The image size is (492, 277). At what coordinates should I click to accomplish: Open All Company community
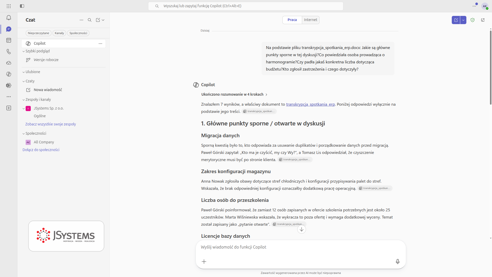coord(44,142)
